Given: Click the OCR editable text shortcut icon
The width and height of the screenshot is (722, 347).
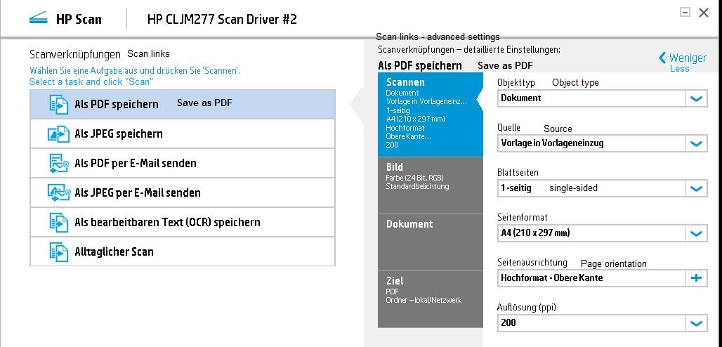Looking at the screenshot, I should point(58,223).
